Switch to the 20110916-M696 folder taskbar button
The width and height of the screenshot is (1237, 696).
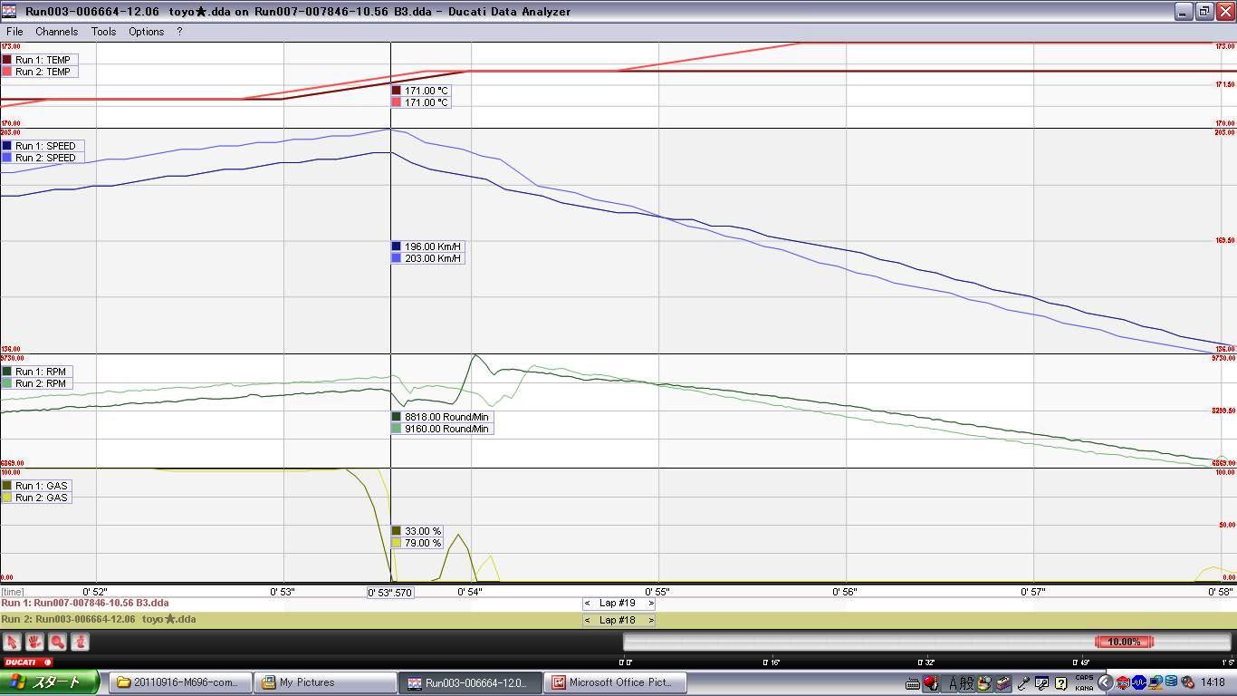(x=181, y=682)
